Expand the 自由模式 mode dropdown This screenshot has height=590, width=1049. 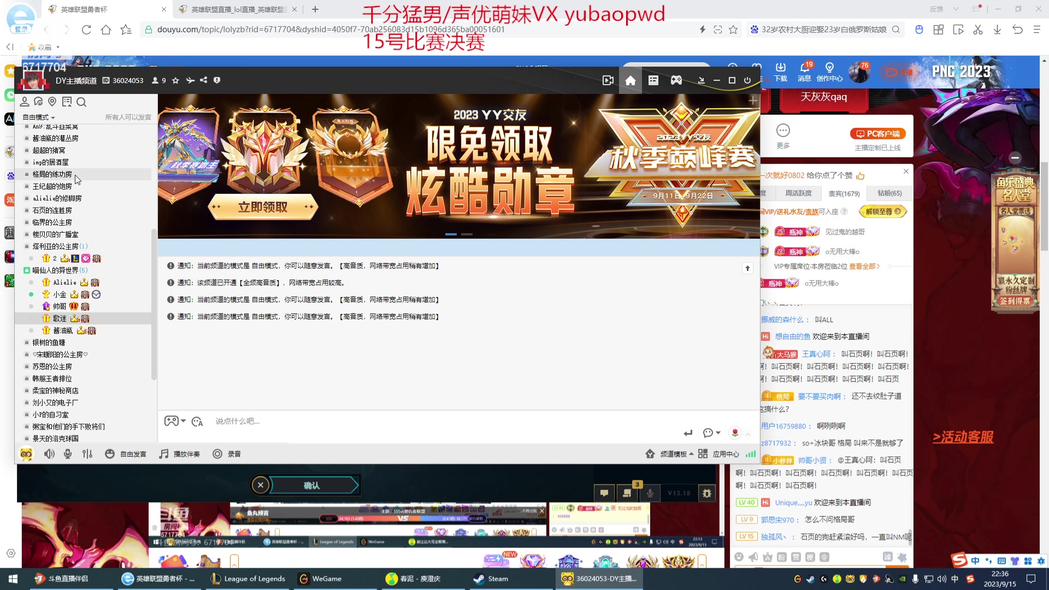click(x=38, y=117)
